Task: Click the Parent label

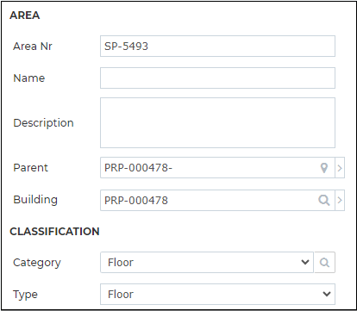Action: coord(30,168)
